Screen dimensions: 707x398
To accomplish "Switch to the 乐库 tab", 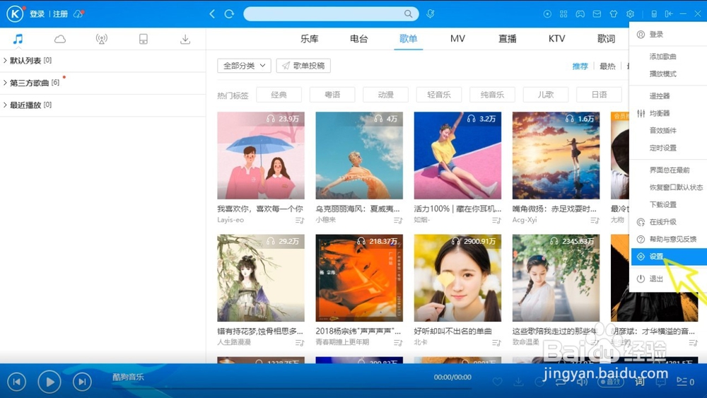I will (x=310, y=39).
